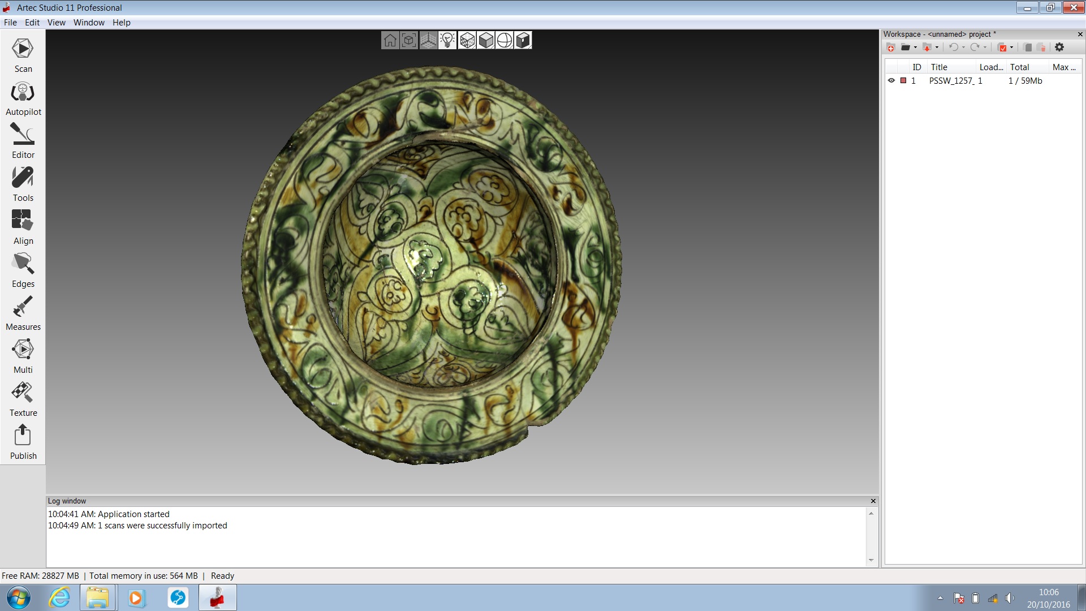Screen dimensions: 1086x611
Task: Click the Load... column header
Action: click(x=991, y=67)
